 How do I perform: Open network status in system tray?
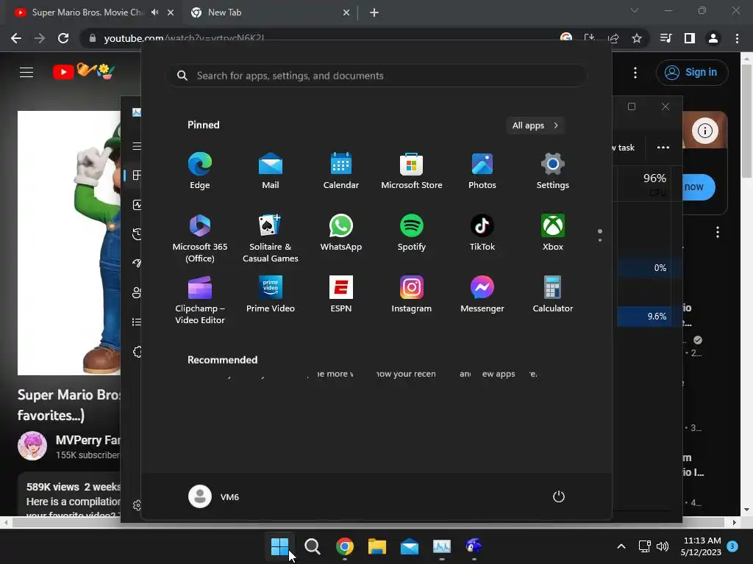coord(644,546)
